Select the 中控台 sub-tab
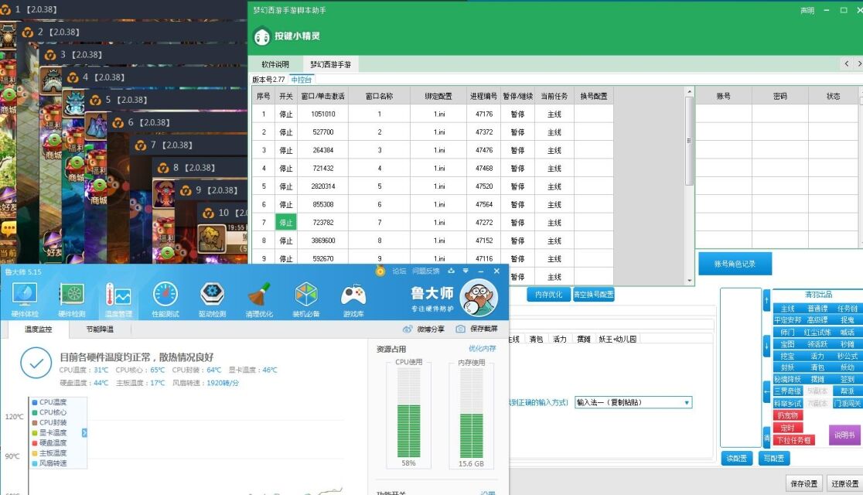The image size is (863, 495). [x=301, y=80]
